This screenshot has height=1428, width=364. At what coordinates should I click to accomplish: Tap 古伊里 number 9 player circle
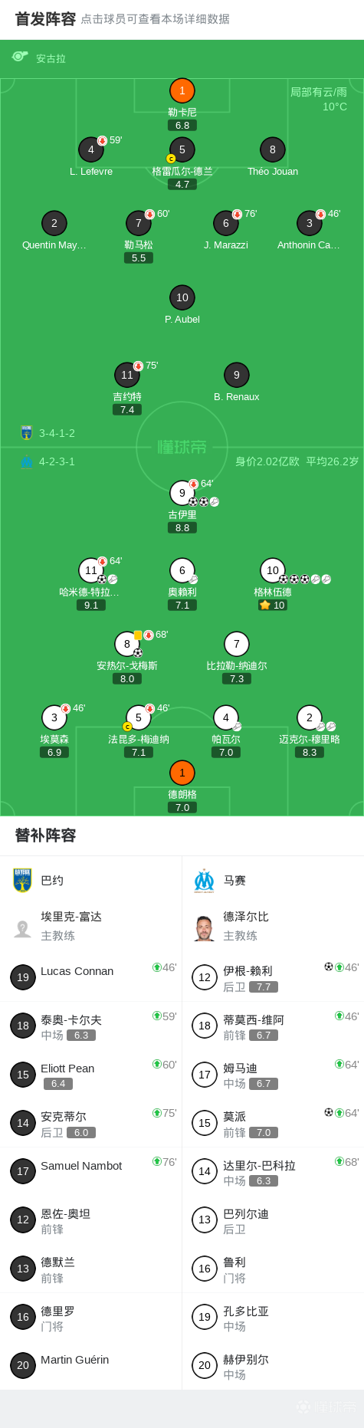pos(182,493)
